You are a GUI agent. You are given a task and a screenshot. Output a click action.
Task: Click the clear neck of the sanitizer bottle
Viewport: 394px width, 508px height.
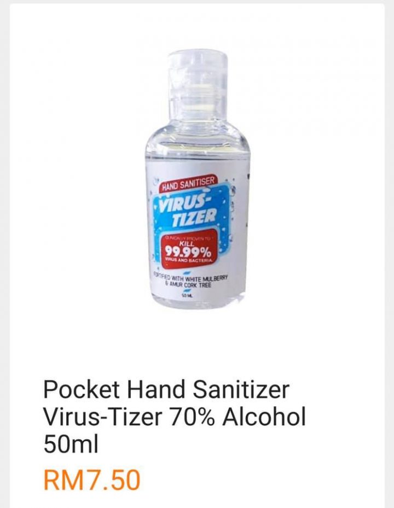pyautogui.click(x=197, y=131)
